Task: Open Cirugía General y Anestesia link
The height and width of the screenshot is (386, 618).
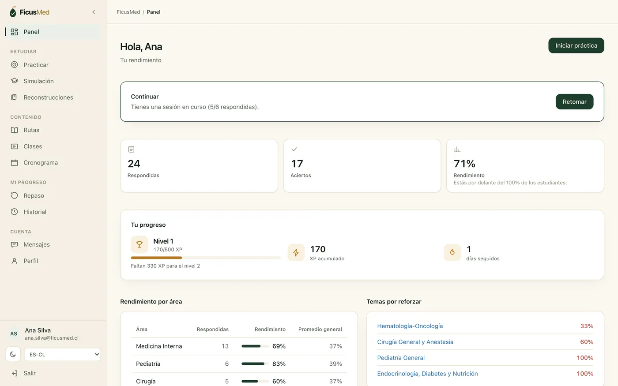Action: (x=415, y=342)
